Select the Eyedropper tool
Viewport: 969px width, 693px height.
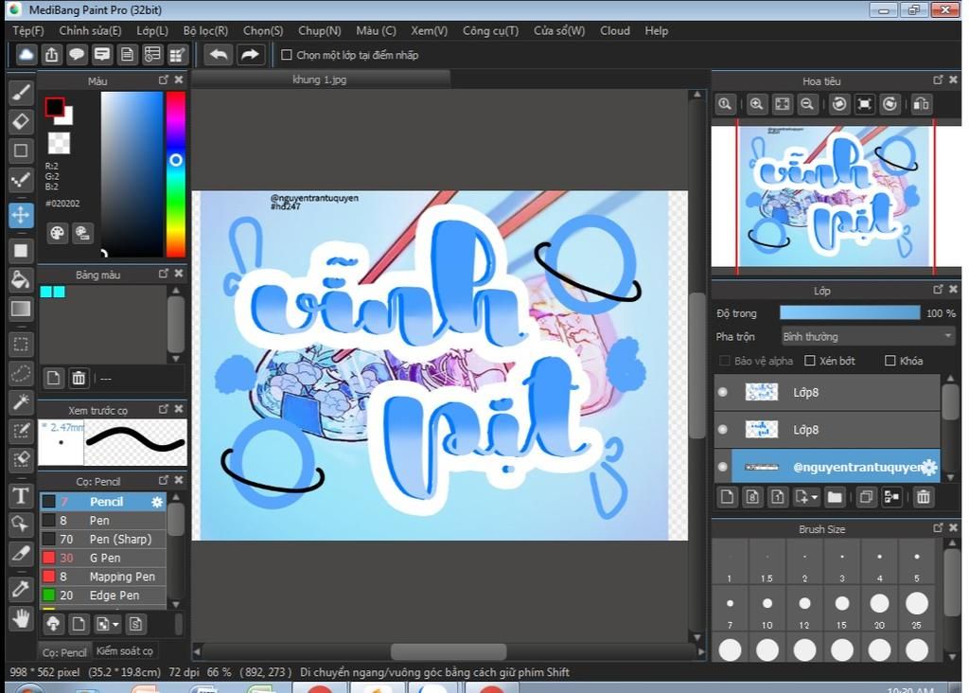pyautogui.click(x=21, y=589)
